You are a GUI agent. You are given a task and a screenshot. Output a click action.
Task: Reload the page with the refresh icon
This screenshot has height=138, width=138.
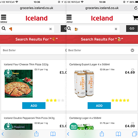coord(136,8)
